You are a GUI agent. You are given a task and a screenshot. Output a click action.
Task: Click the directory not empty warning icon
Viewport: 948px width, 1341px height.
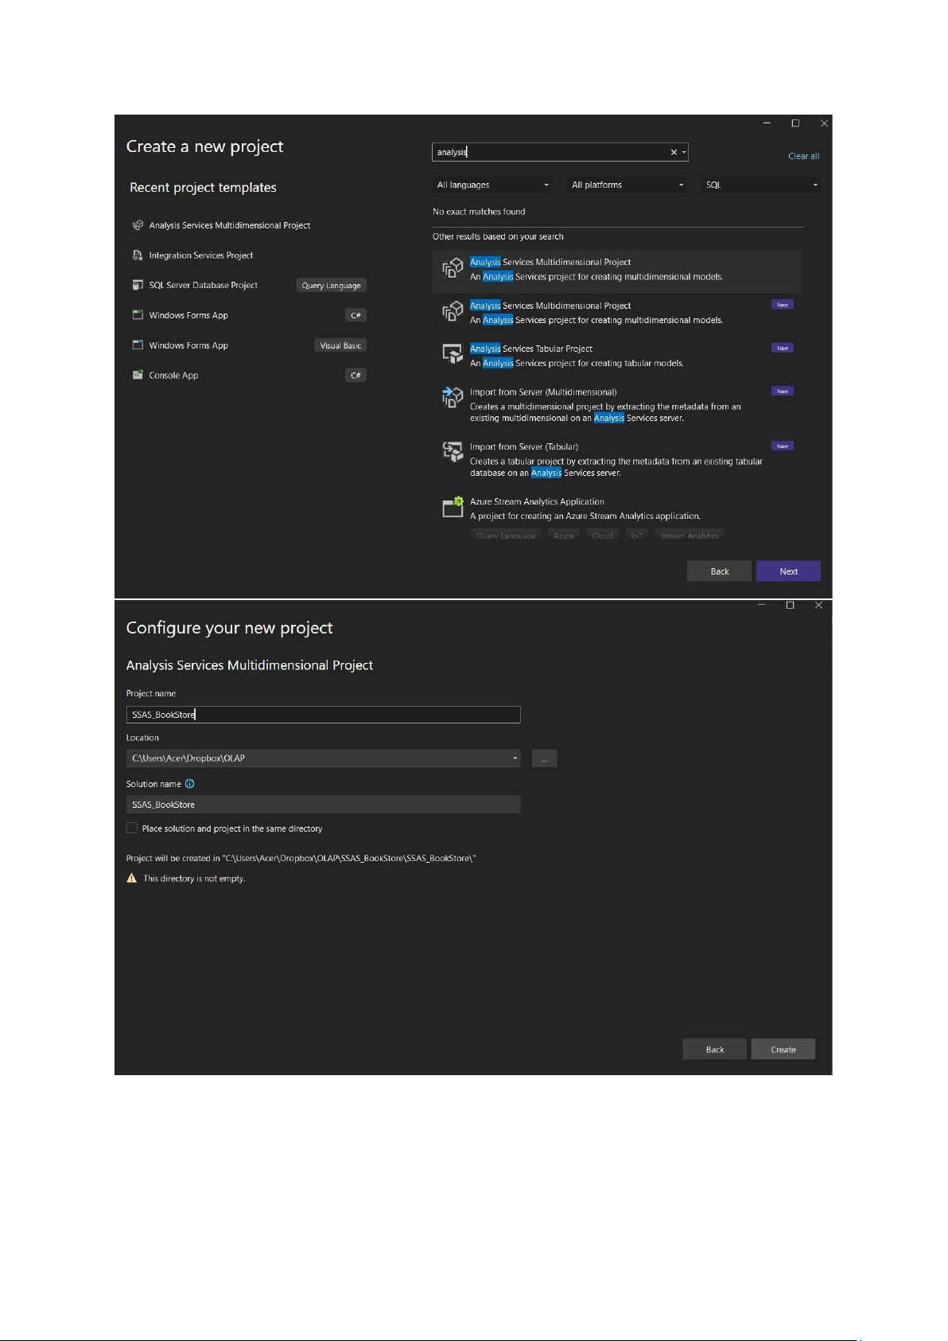pos(132,879)
